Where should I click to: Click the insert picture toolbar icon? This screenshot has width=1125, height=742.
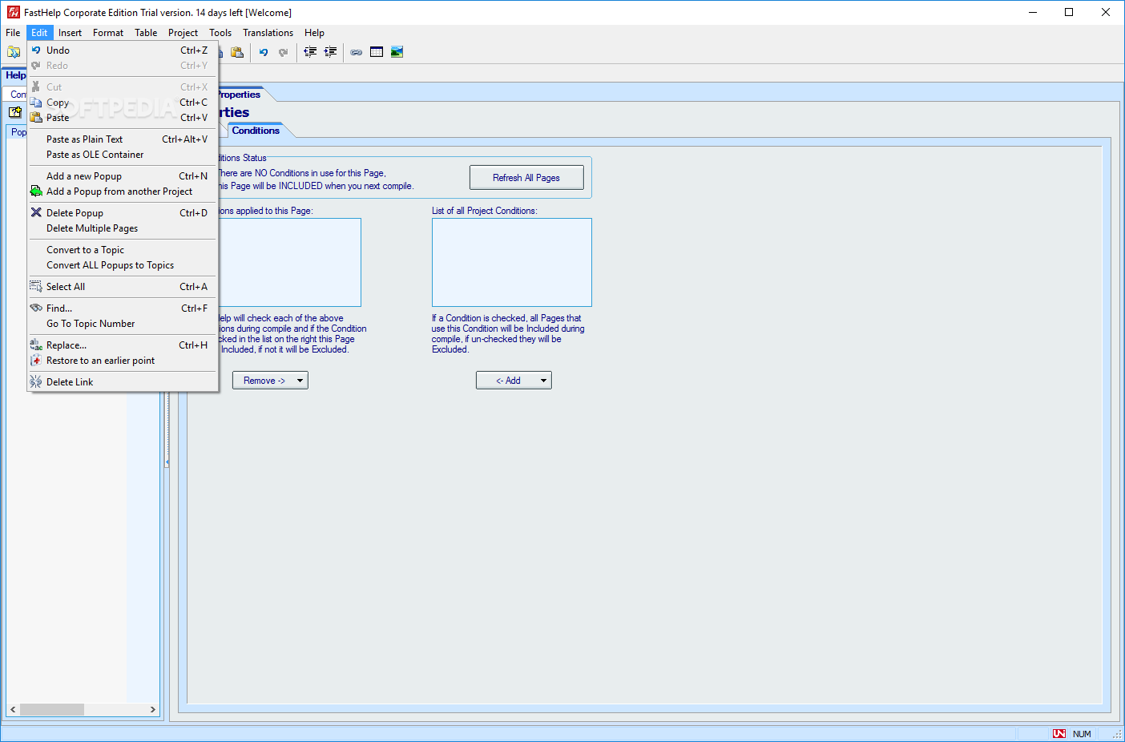pos(397,52)
